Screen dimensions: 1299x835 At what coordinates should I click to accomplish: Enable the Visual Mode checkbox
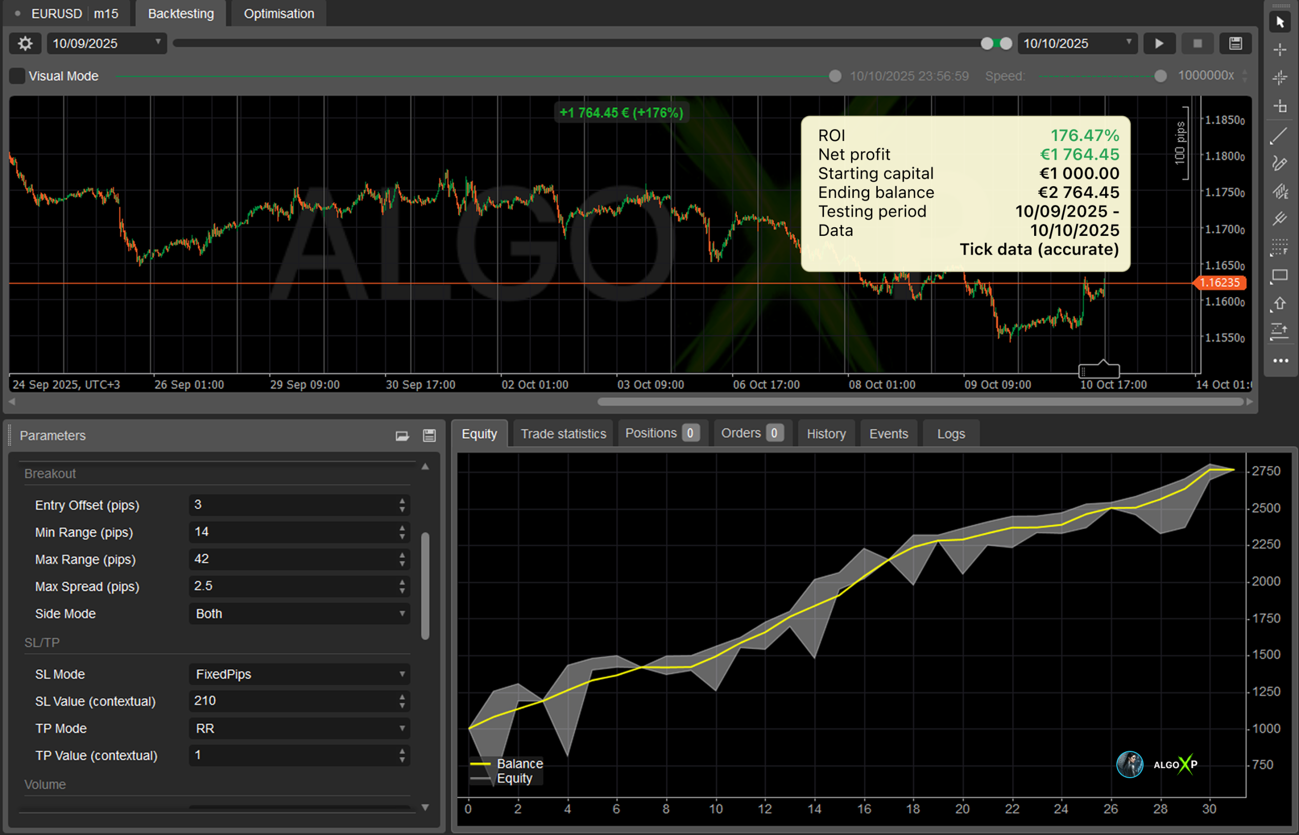click(17, 76)
